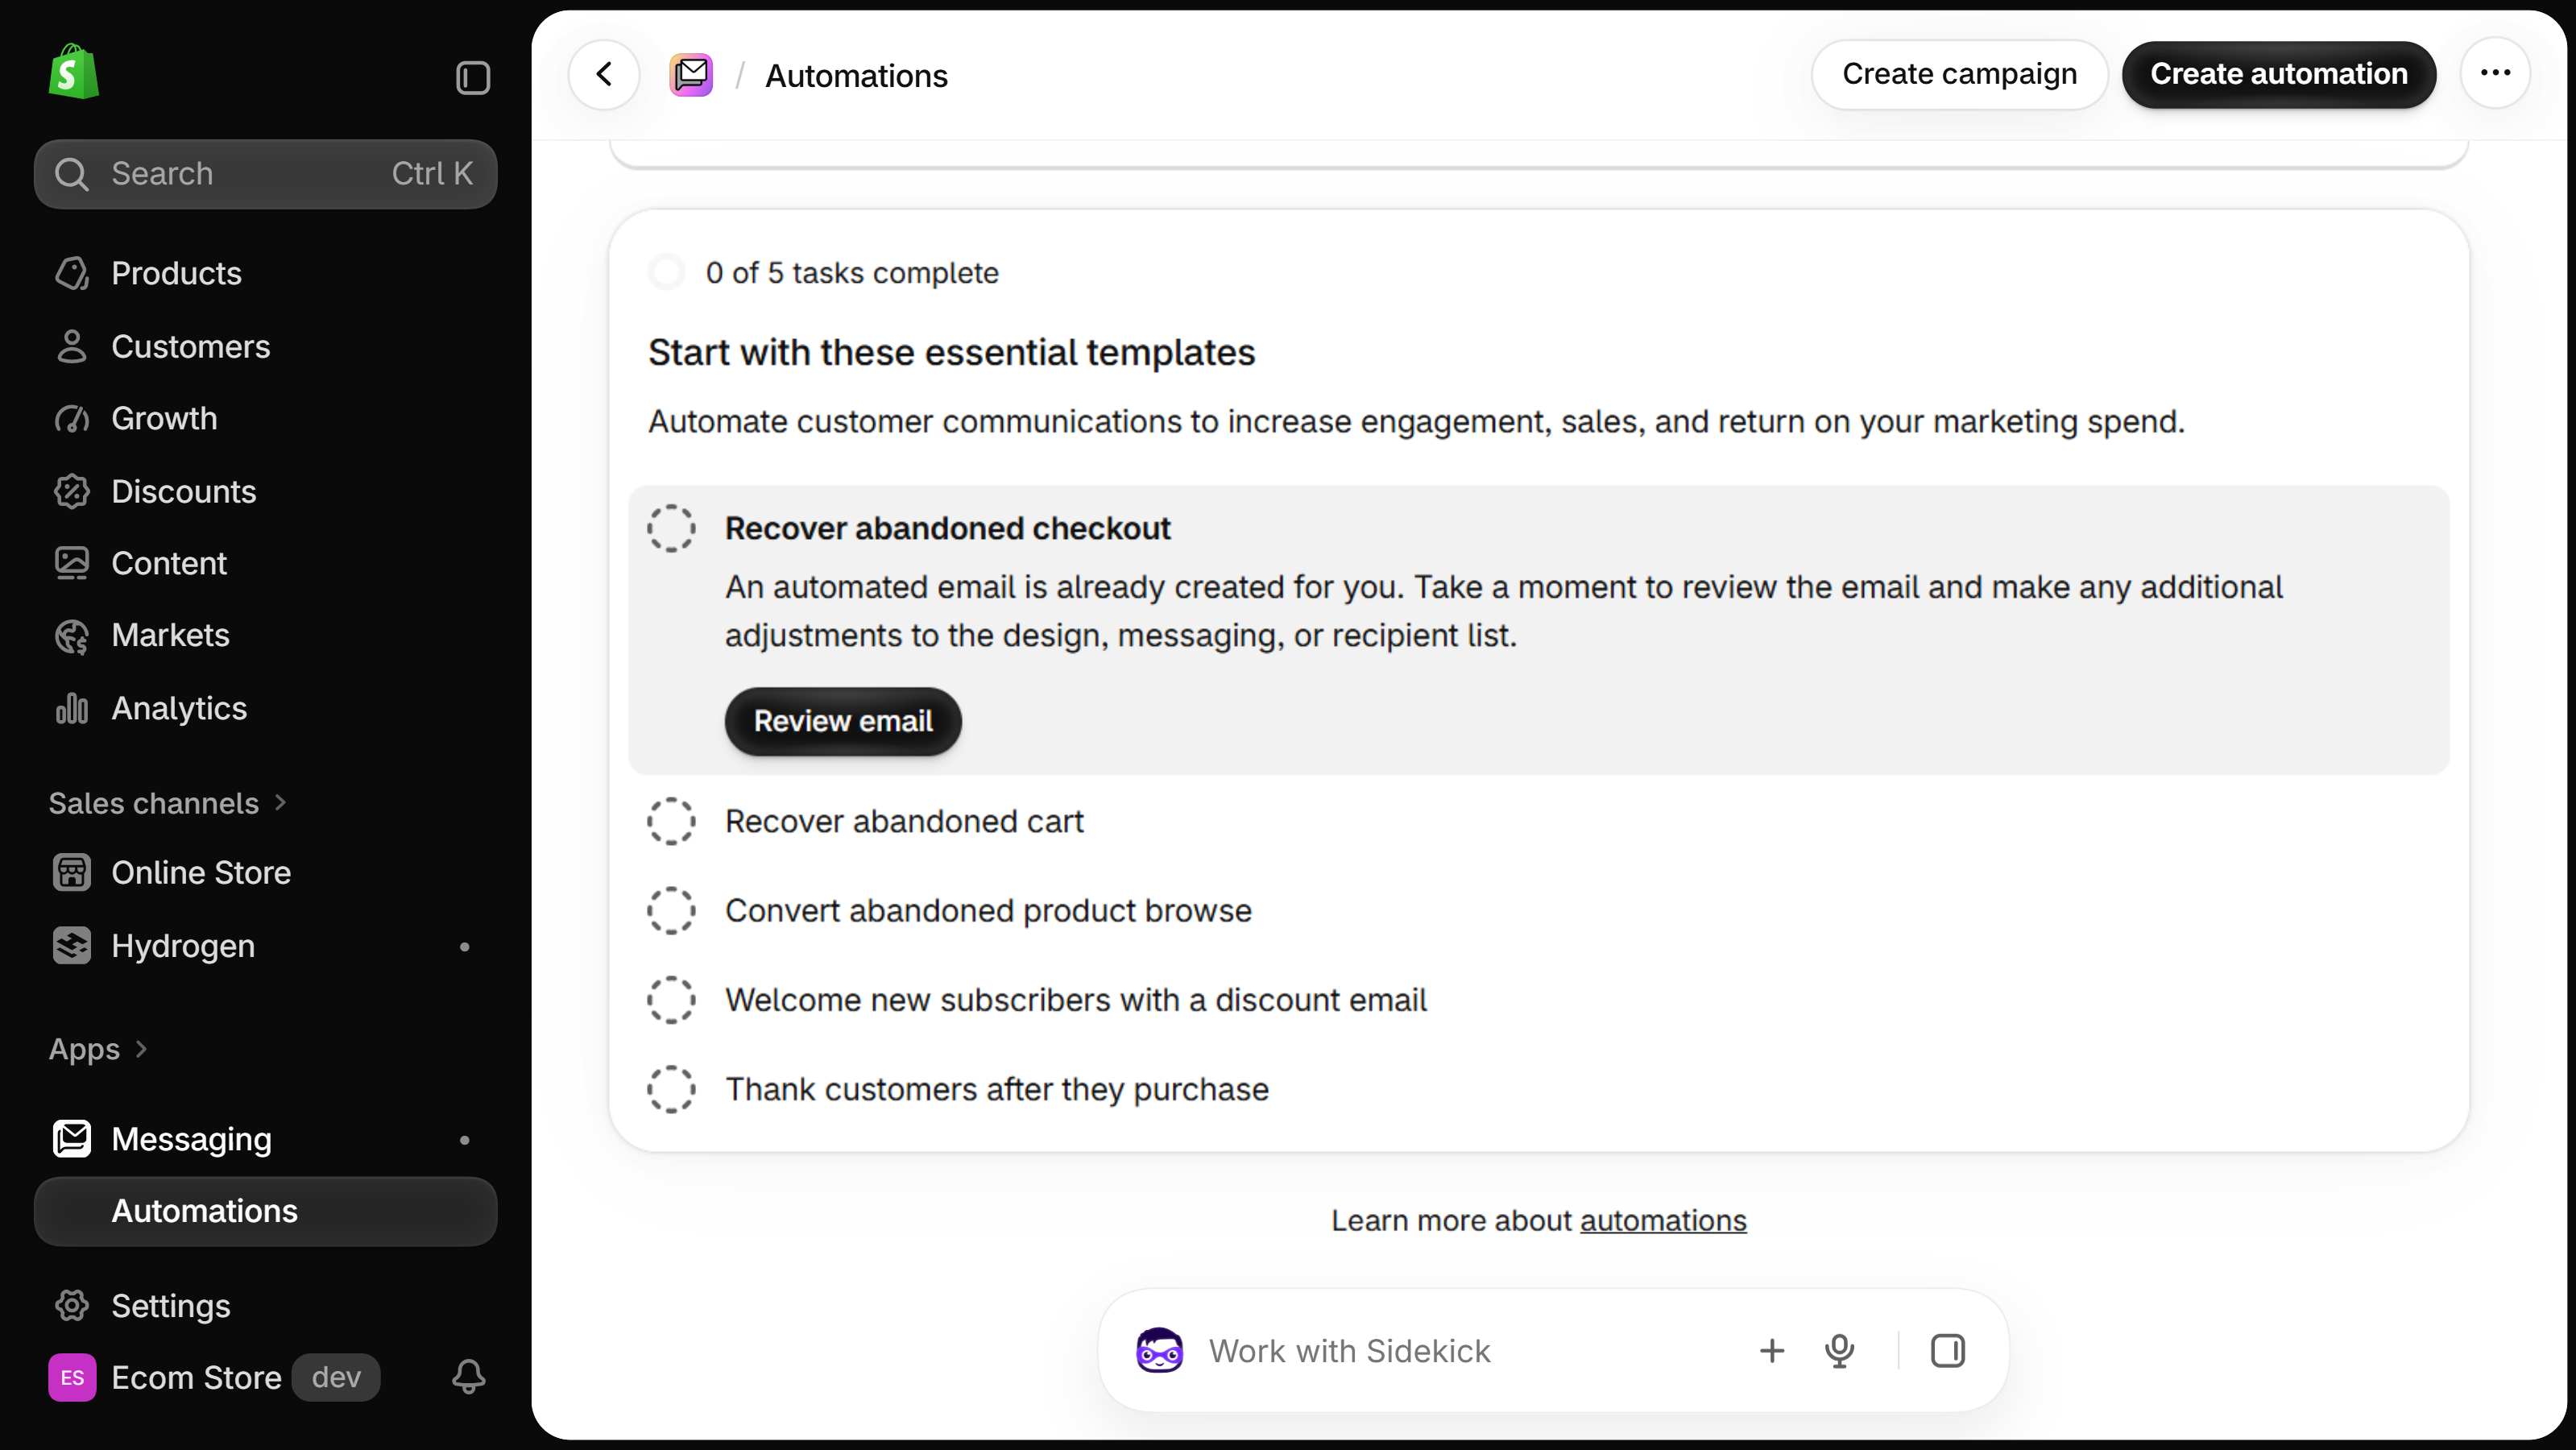Open notifications with the bell icon

pos(469,1377)
